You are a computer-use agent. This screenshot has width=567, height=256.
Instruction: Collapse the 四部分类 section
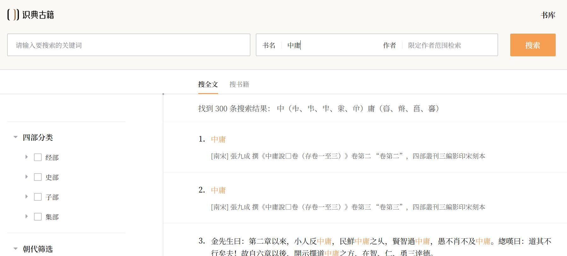click(x=15, y=137)
